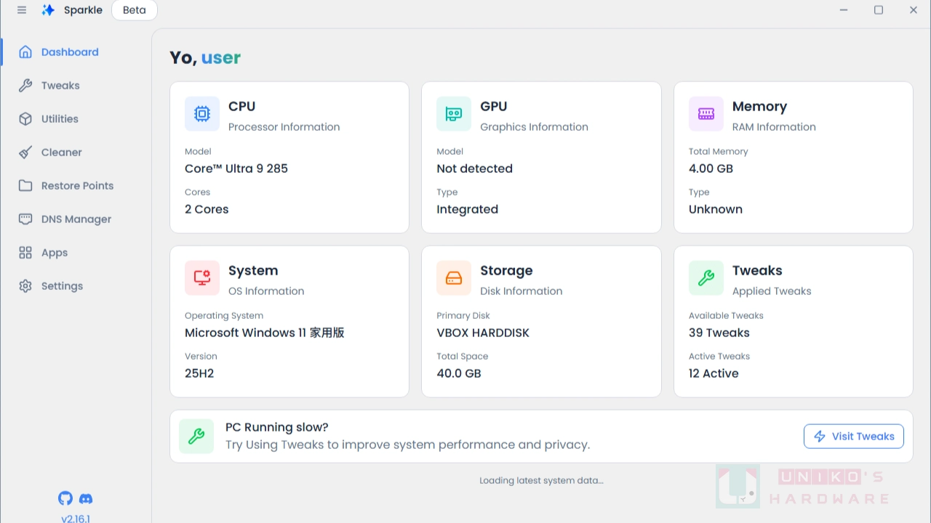Screen dimensions: 931x523
Task: Click the Visit Tweaks button
Action: (x=854, y=437)
